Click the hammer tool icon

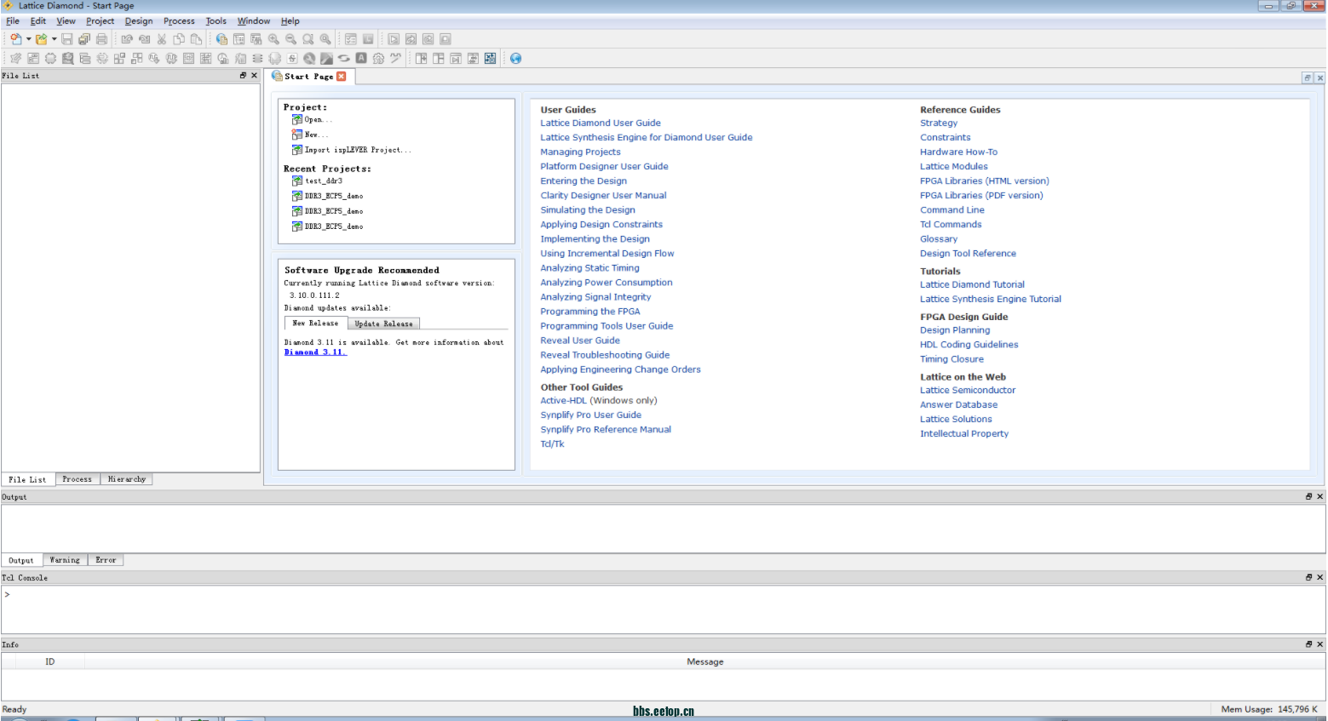(326, 58)
